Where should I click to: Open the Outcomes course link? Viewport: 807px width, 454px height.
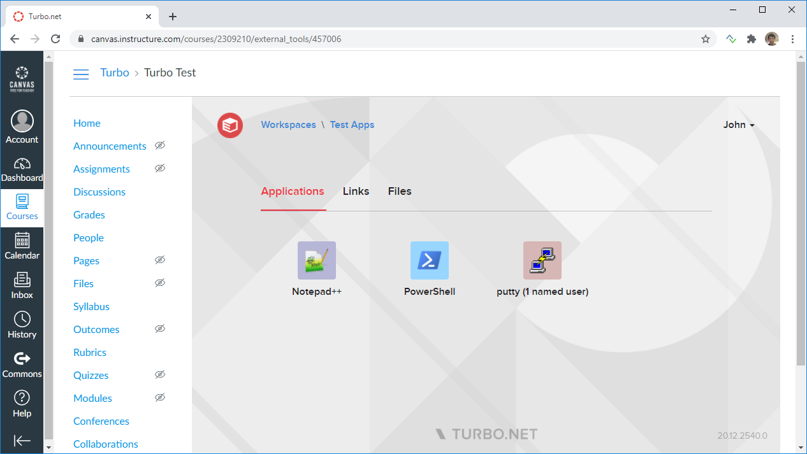coord(96,330)
